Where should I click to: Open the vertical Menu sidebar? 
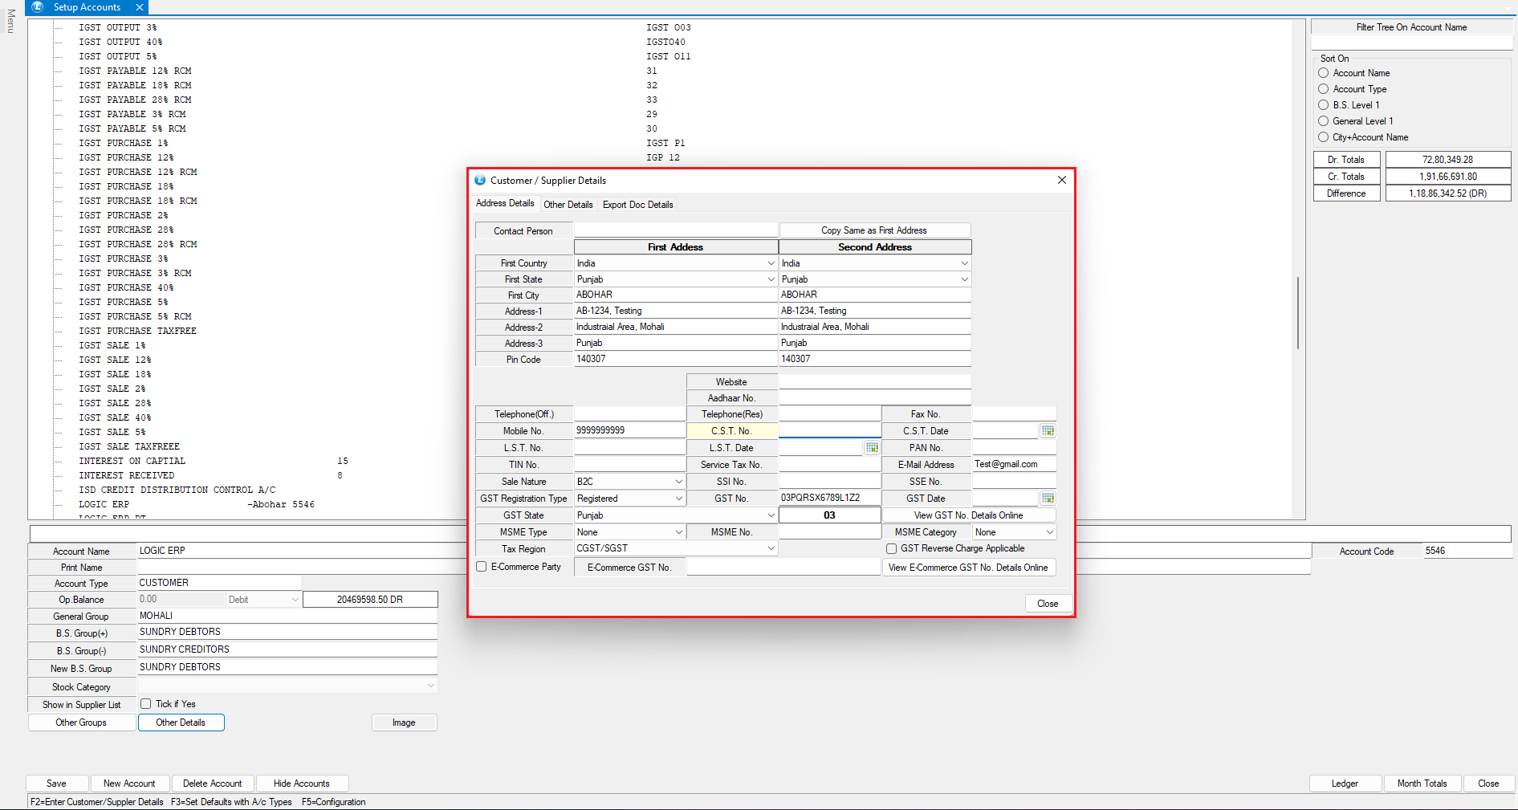tap(10, 21)
